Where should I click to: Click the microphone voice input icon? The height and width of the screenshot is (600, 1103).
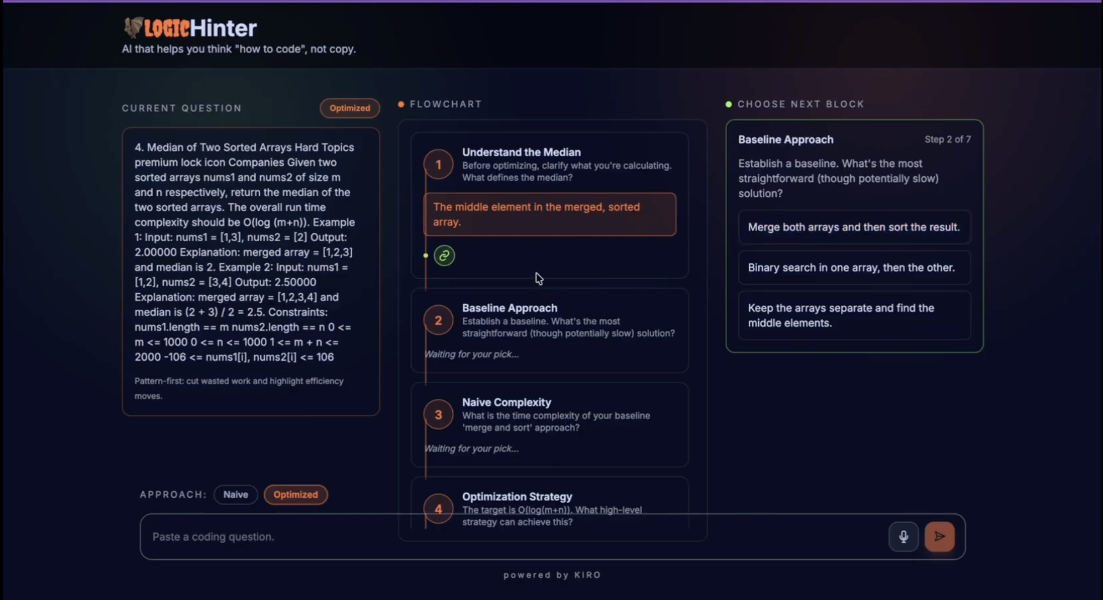coord(903,537)
